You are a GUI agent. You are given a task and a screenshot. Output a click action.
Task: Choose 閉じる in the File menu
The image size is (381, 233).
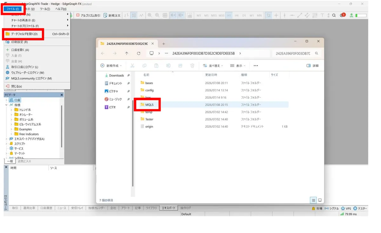pos(17,86)
